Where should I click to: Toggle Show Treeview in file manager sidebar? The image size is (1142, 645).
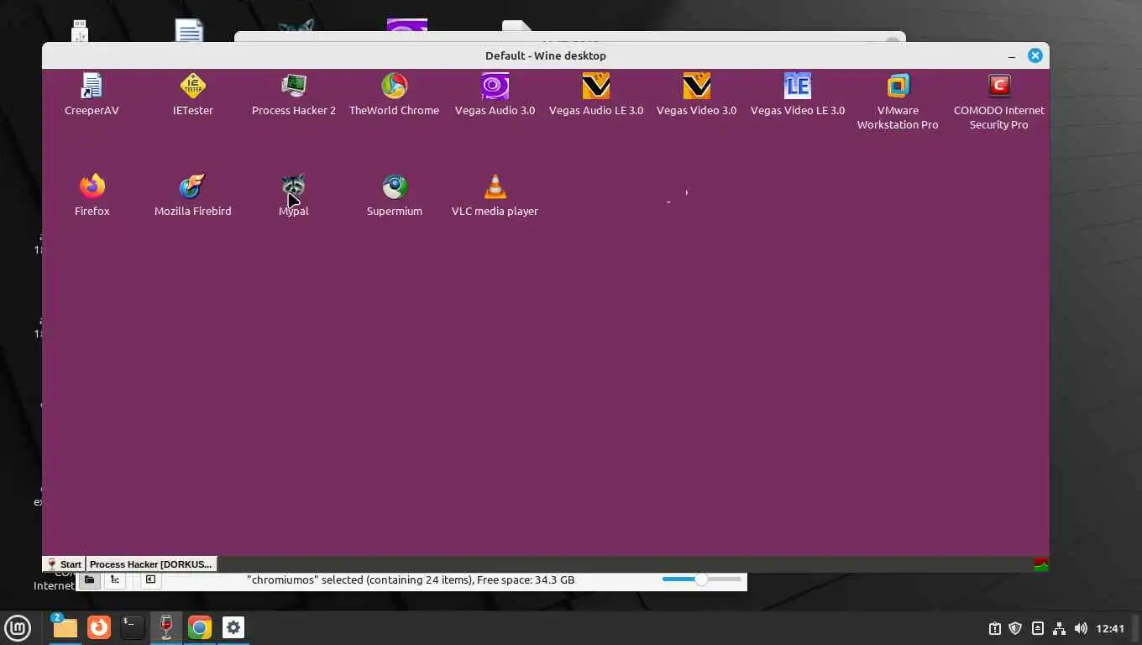(115, 579)
